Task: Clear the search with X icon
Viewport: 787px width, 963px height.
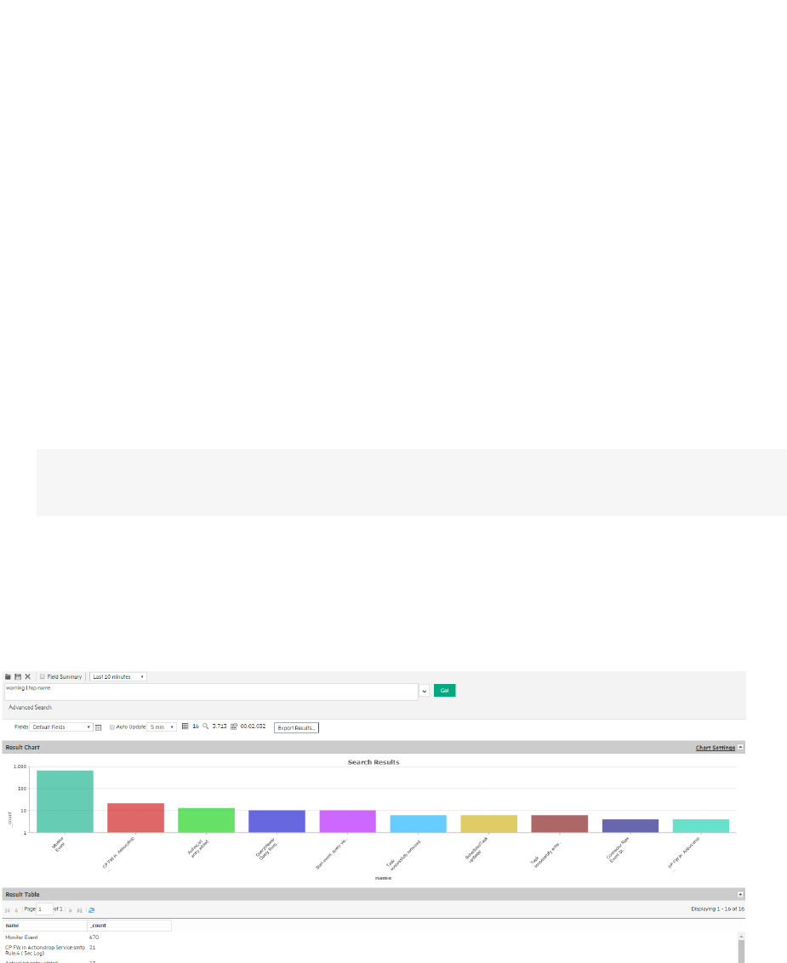Action: point(27,677)
